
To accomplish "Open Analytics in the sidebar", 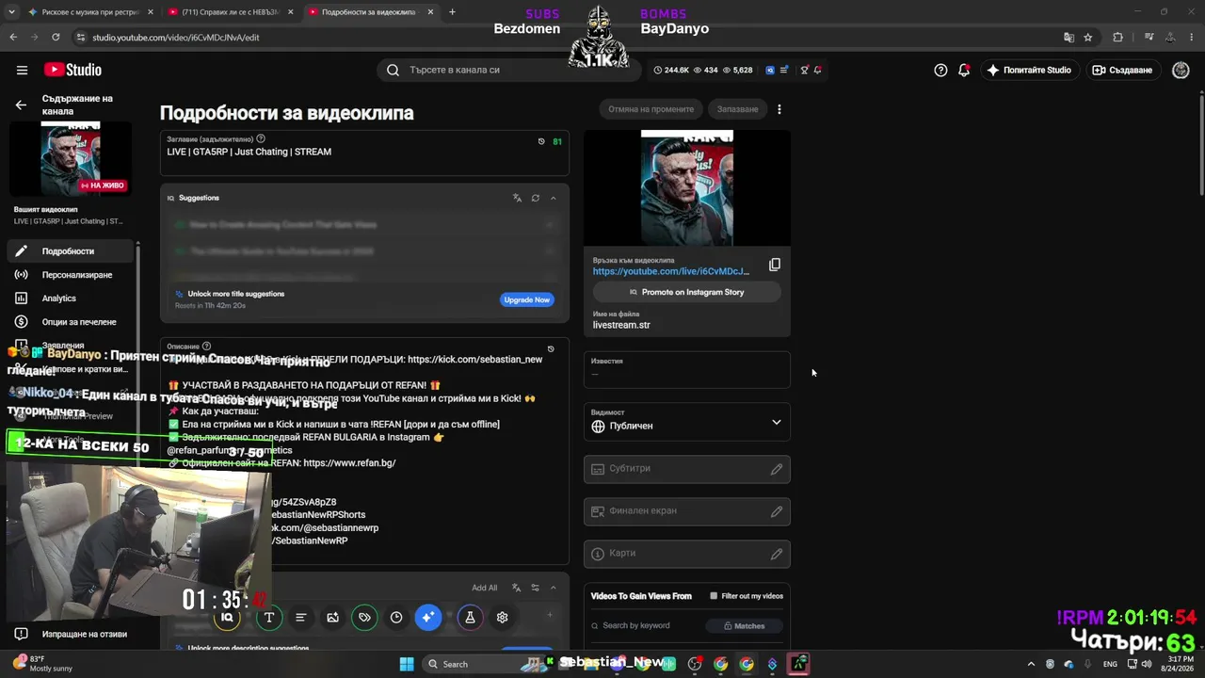I will (72, 299).
